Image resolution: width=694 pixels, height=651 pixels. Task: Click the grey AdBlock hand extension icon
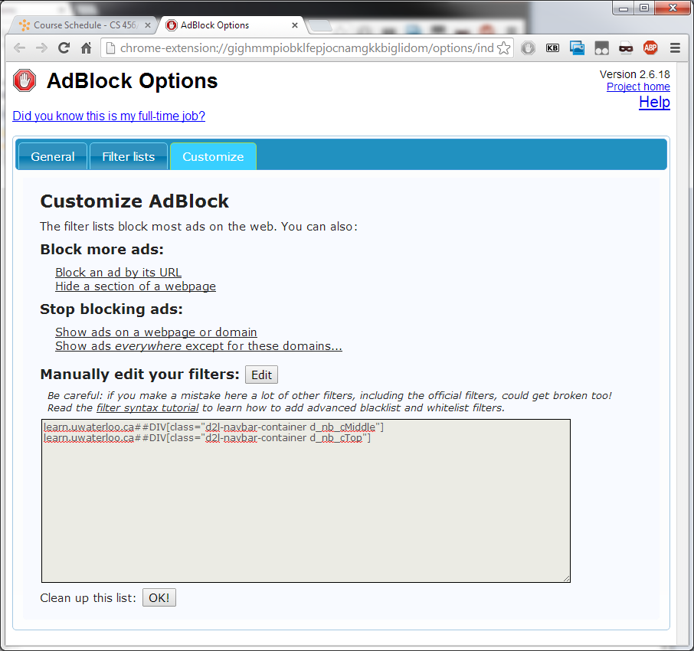coord(528,47)
